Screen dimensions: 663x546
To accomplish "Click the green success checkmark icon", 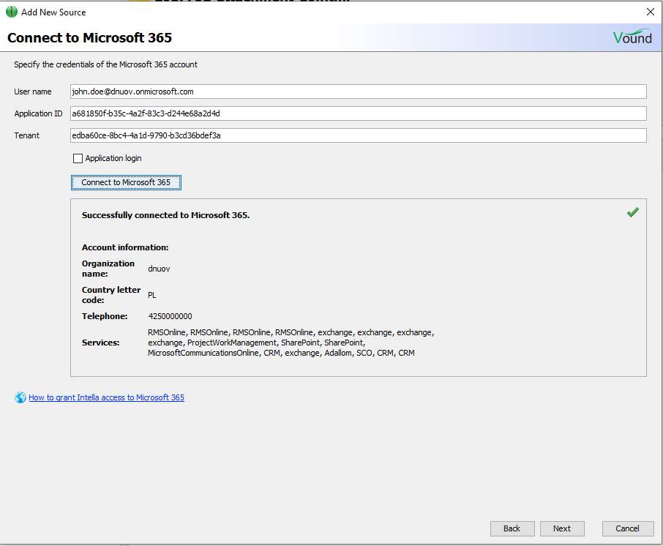I will coord(632,212).
